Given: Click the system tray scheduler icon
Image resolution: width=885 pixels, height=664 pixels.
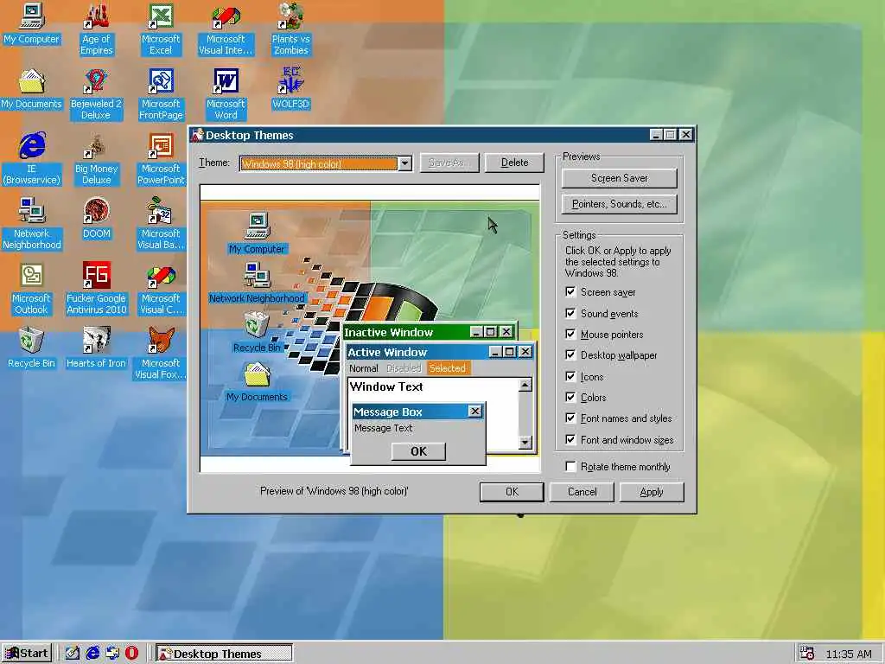Looking at the screenshot, I should tap(807, 654).
